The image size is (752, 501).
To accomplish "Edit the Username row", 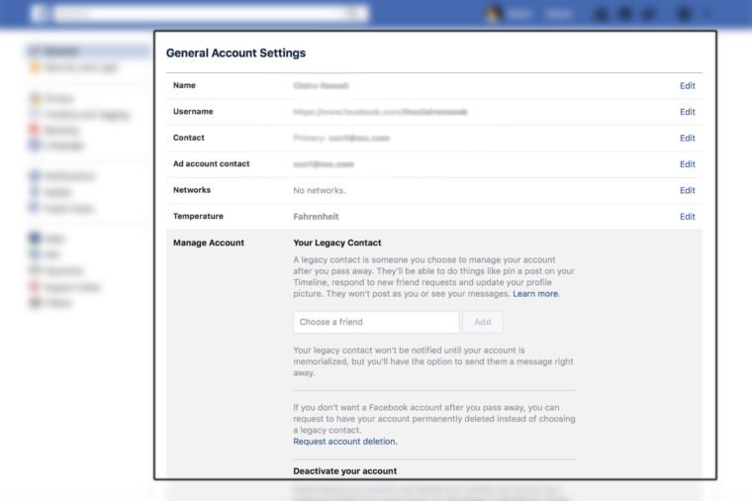I will (687, 112).
